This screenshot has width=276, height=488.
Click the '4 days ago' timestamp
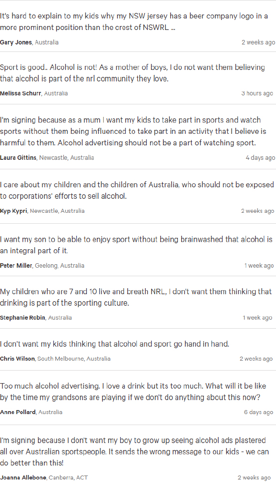[x=260, y=158]
